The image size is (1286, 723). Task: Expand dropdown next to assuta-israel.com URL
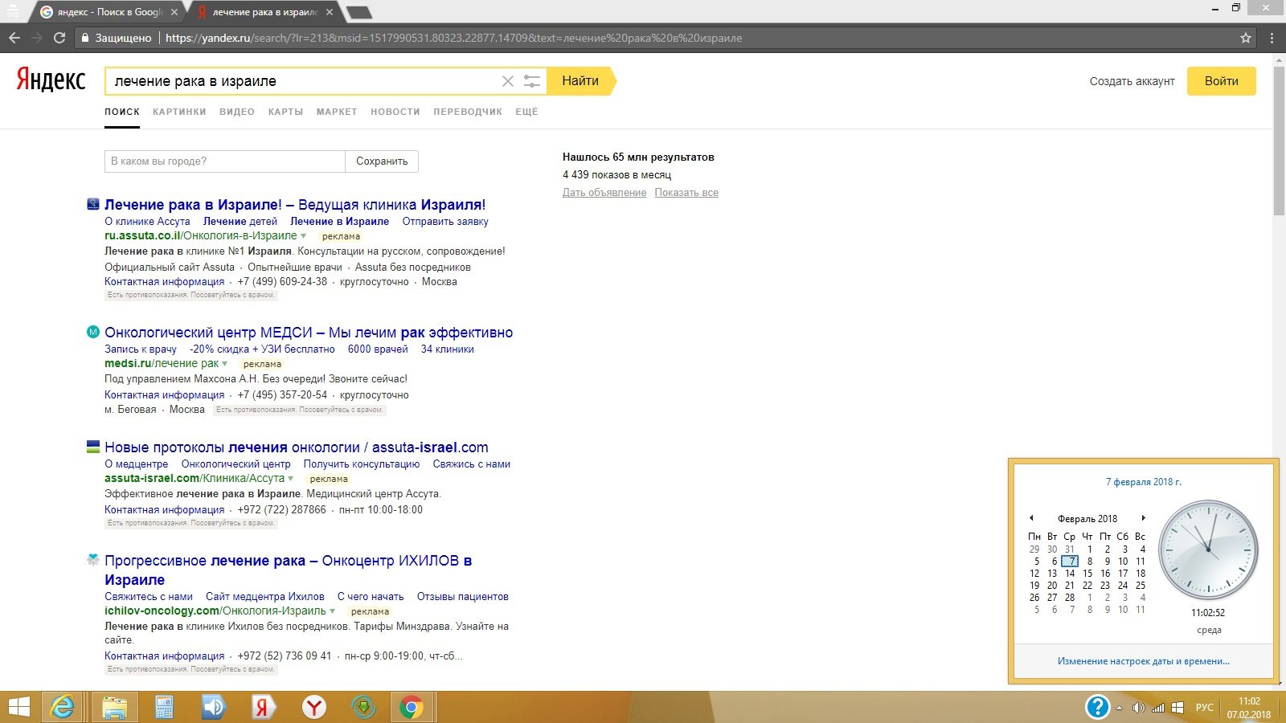pos(291,479)
